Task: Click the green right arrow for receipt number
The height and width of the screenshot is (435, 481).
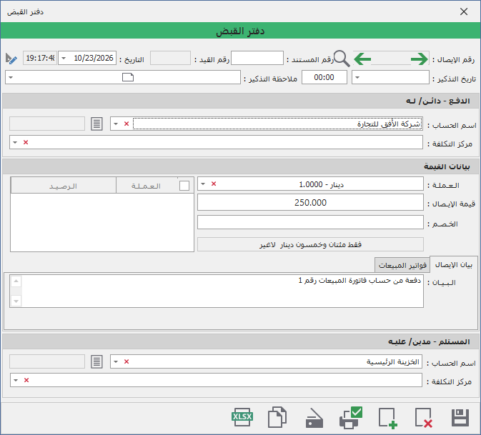Action: click(420, 59)
